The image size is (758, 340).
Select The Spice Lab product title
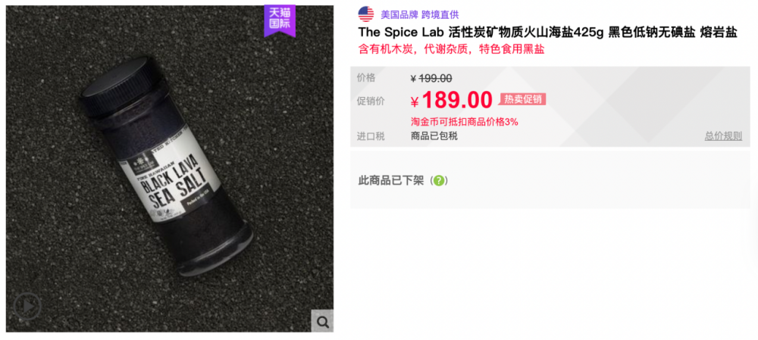[548, 33]
